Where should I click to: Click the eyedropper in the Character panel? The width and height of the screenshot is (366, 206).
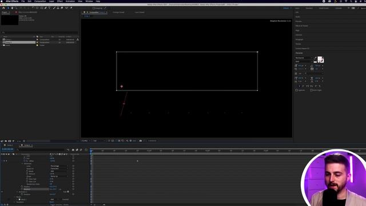click(x=315, y=58)
